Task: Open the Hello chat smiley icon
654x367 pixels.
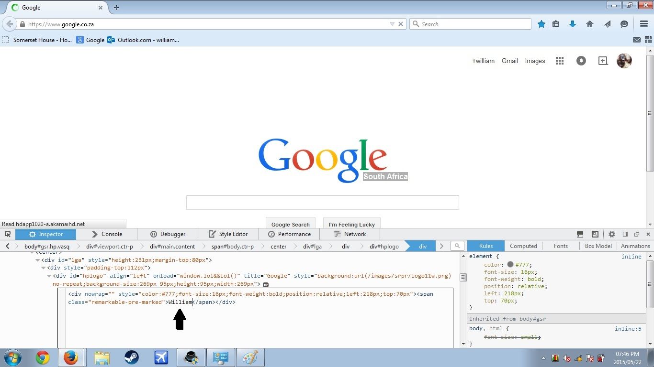Action: (624, 24)
